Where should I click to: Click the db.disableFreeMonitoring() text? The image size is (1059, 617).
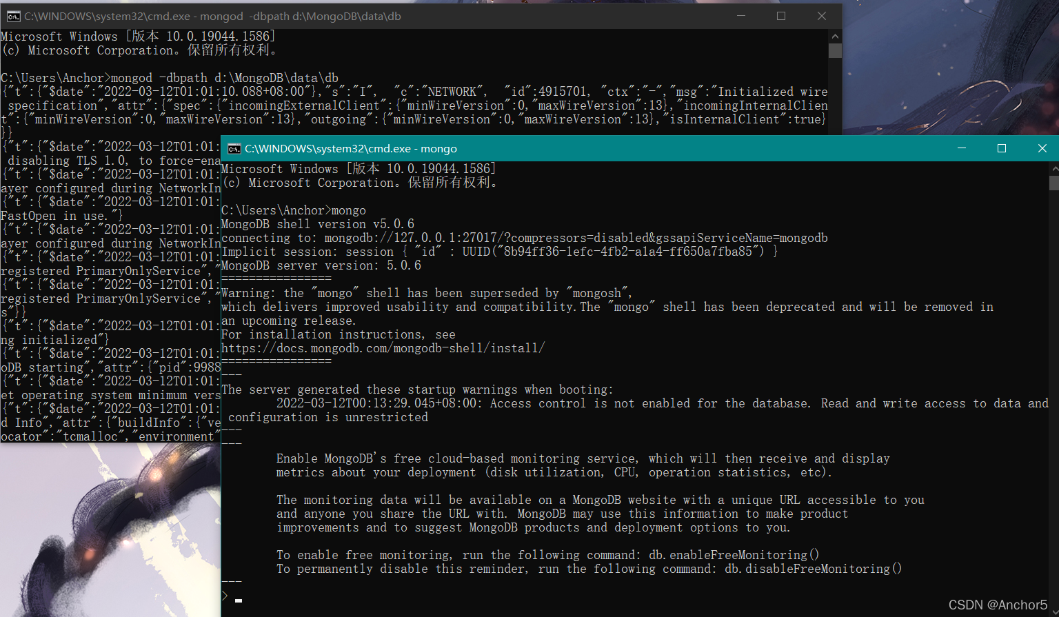[814, 569]
